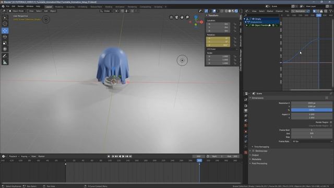Image resolution: width=334 pixels, height=188 pixels.
Task: Click the graph editor search icon
Action: tap(246, 15)
